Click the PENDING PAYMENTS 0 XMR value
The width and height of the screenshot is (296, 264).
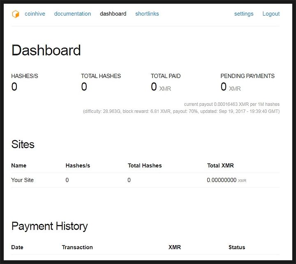click(231, 87)
